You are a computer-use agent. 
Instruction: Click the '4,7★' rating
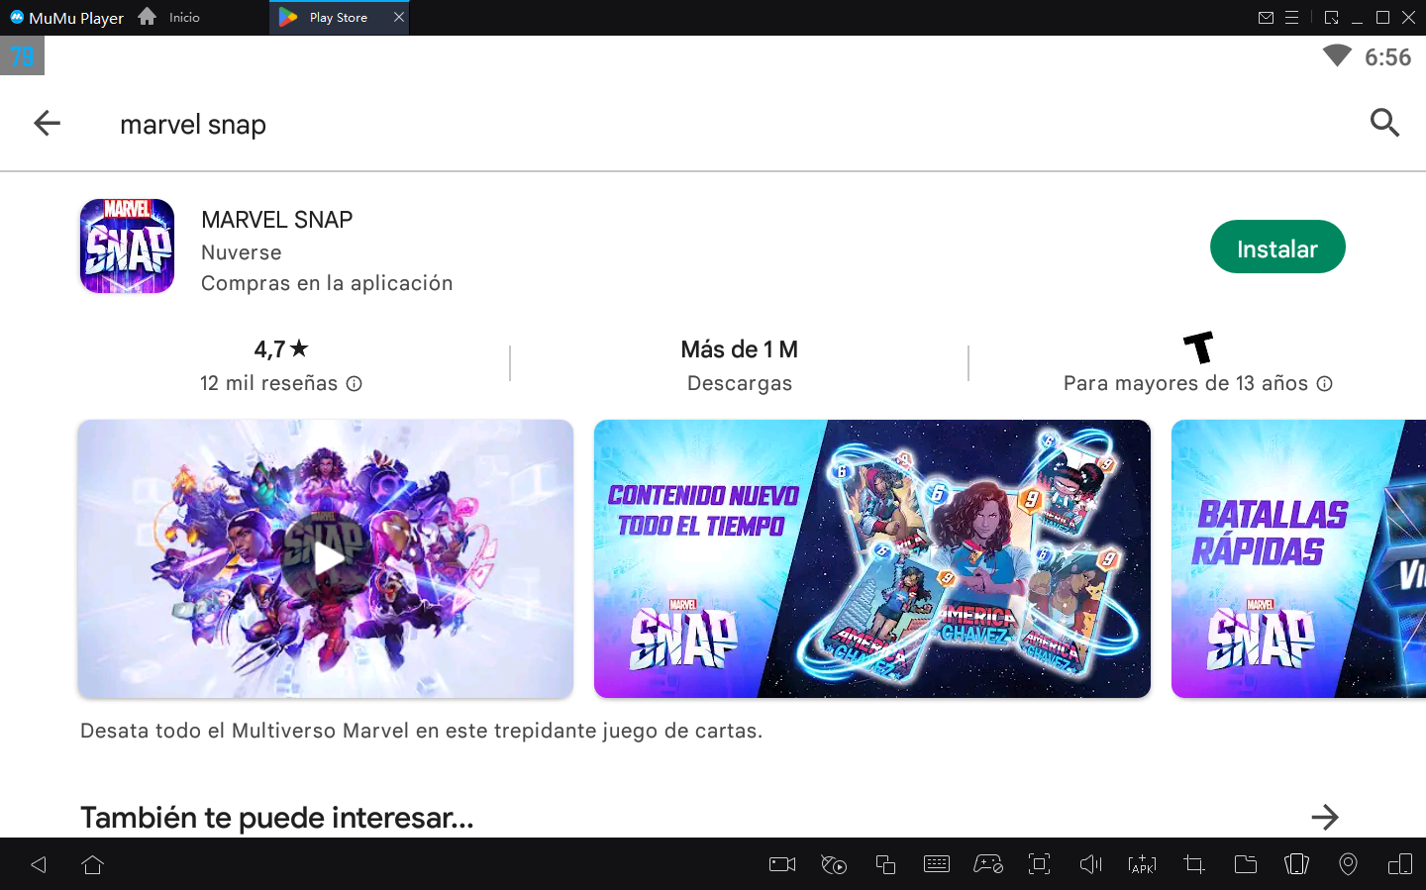[281, 349]
